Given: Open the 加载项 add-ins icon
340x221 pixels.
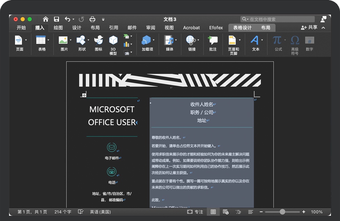Looking at the screenshot, I should [x=146, y=40].
